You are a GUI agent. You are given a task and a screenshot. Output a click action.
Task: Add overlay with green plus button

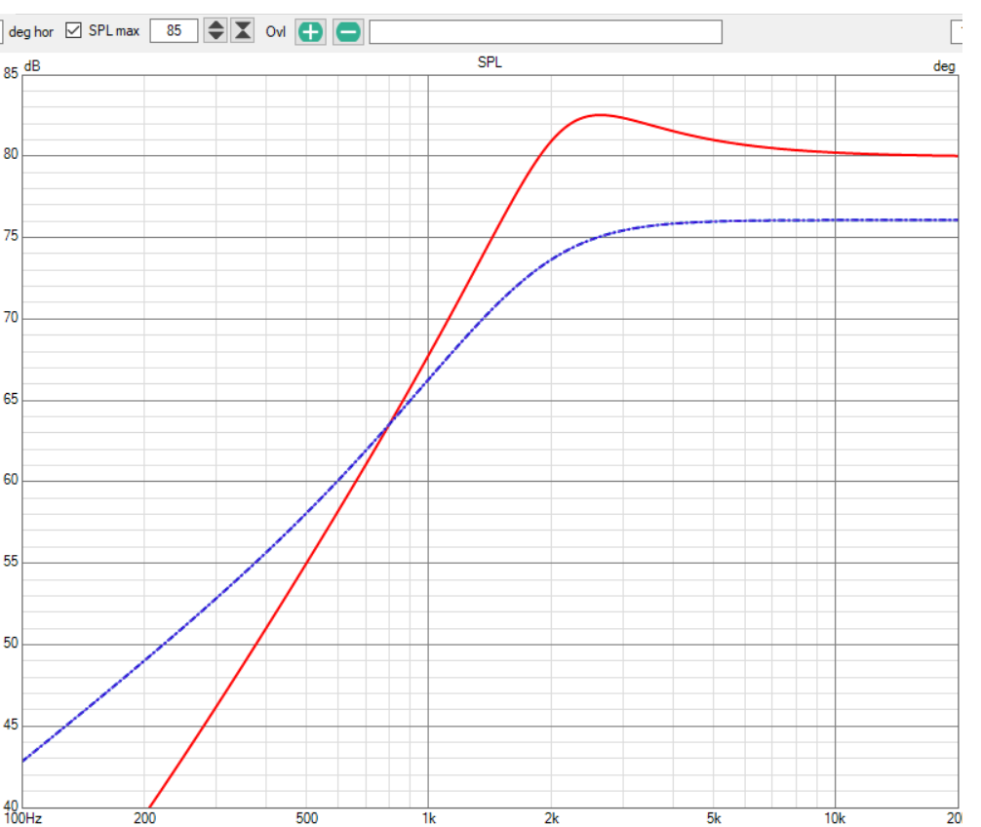tap(311, 32)
